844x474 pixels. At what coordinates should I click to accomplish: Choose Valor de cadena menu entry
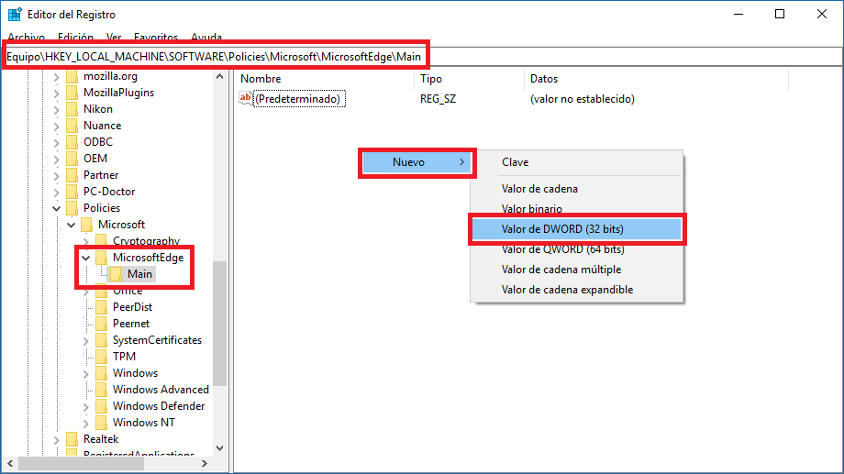(576, 189)
